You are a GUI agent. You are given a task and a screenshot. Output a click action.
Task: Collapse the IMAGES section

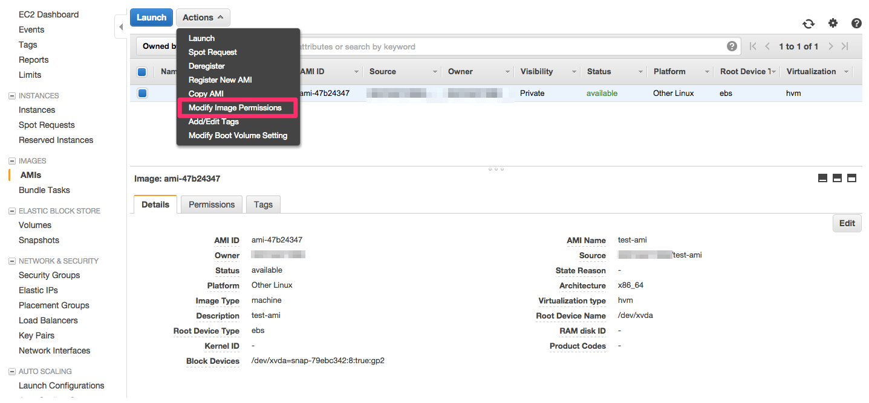[x=12, y=161]
